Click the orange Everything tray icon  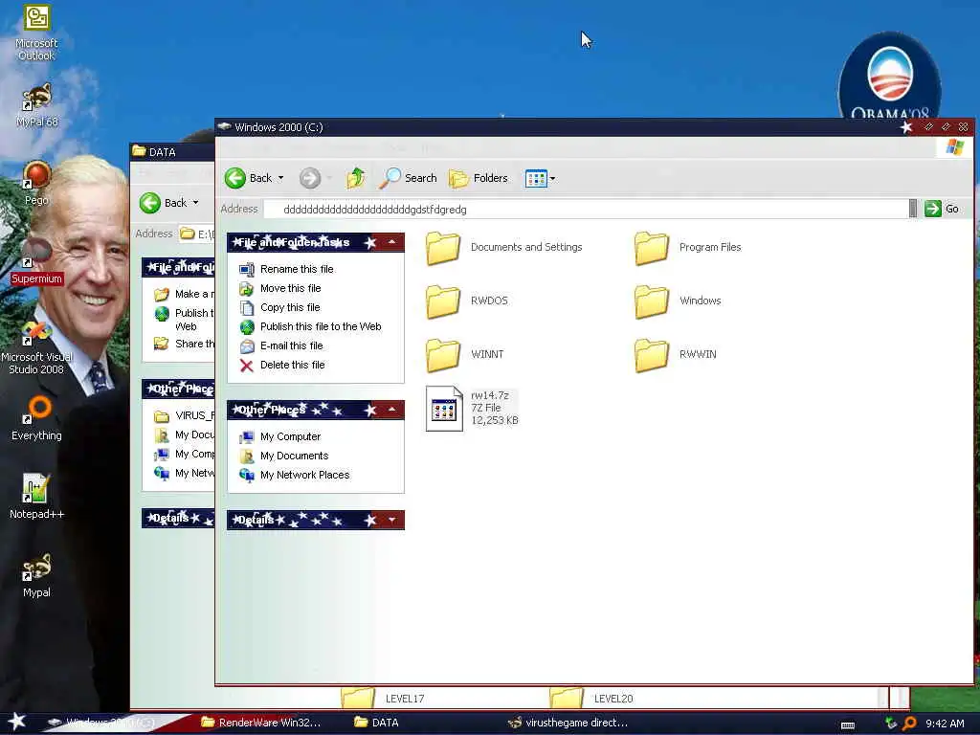[x=909, y=724]
